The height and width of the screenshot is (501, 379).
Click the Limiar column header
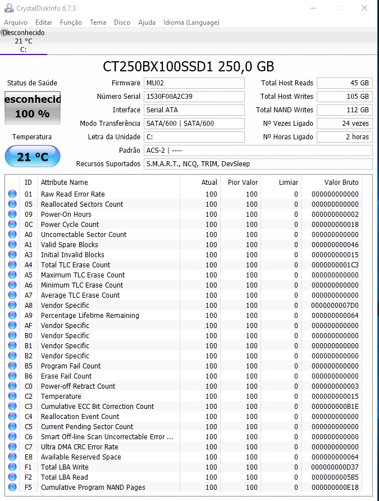click(x=281, y=182)
